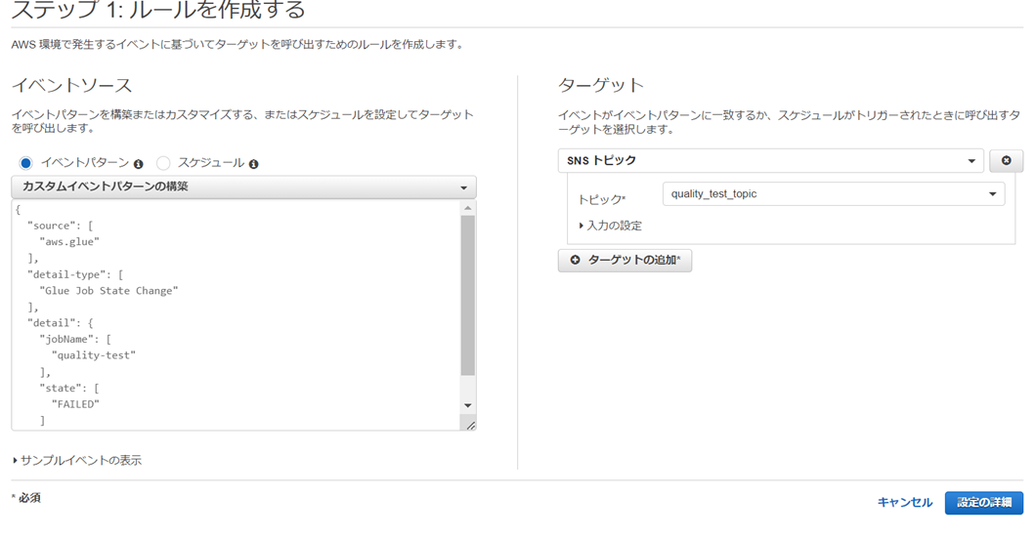Viewport: 1036px width, 538px height.
Task: Click "Glue Job State Change" text
Action: (109, 290)
